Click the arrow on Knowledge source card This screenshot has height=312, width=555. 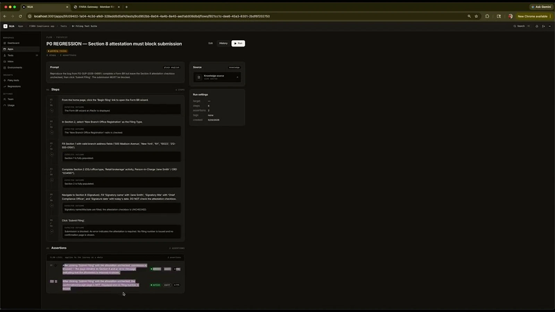pyautogui.click(x=238, y=77)
